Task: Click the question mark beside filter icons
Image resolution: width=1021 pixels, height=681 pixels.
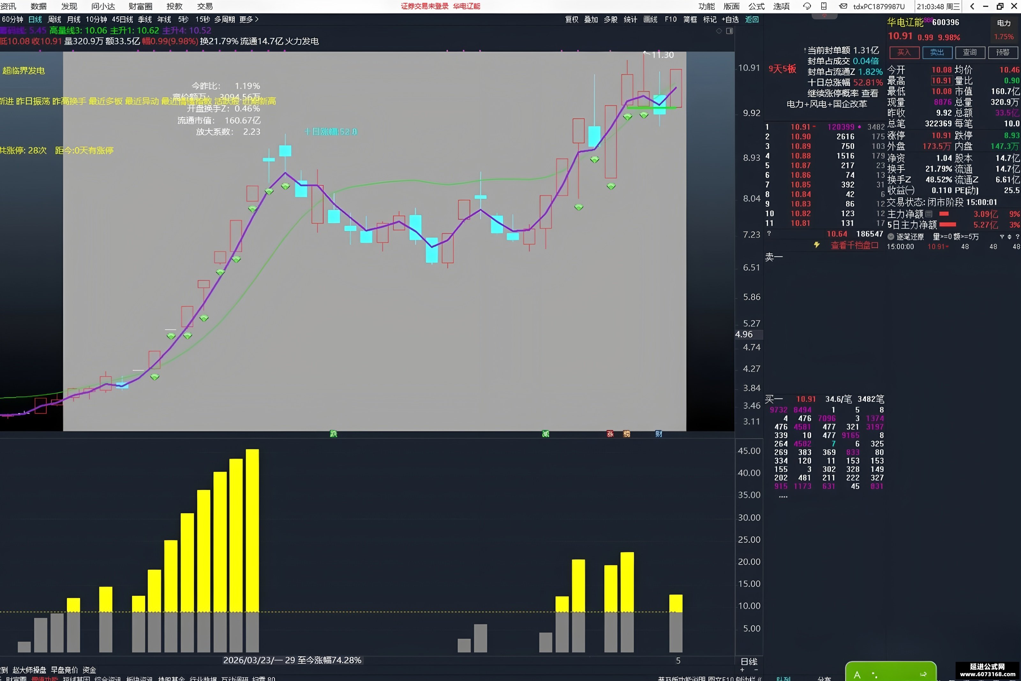Action: [1017, 237]
